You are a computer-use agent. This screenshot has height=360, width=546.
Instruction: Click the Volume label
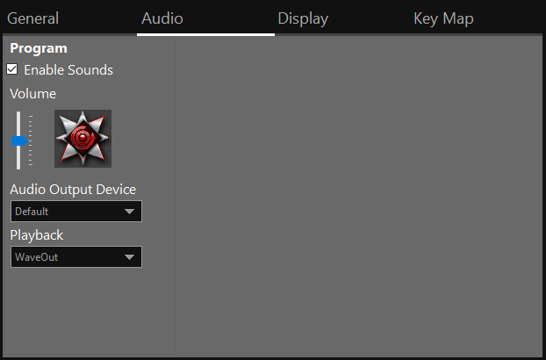point(32,93)
